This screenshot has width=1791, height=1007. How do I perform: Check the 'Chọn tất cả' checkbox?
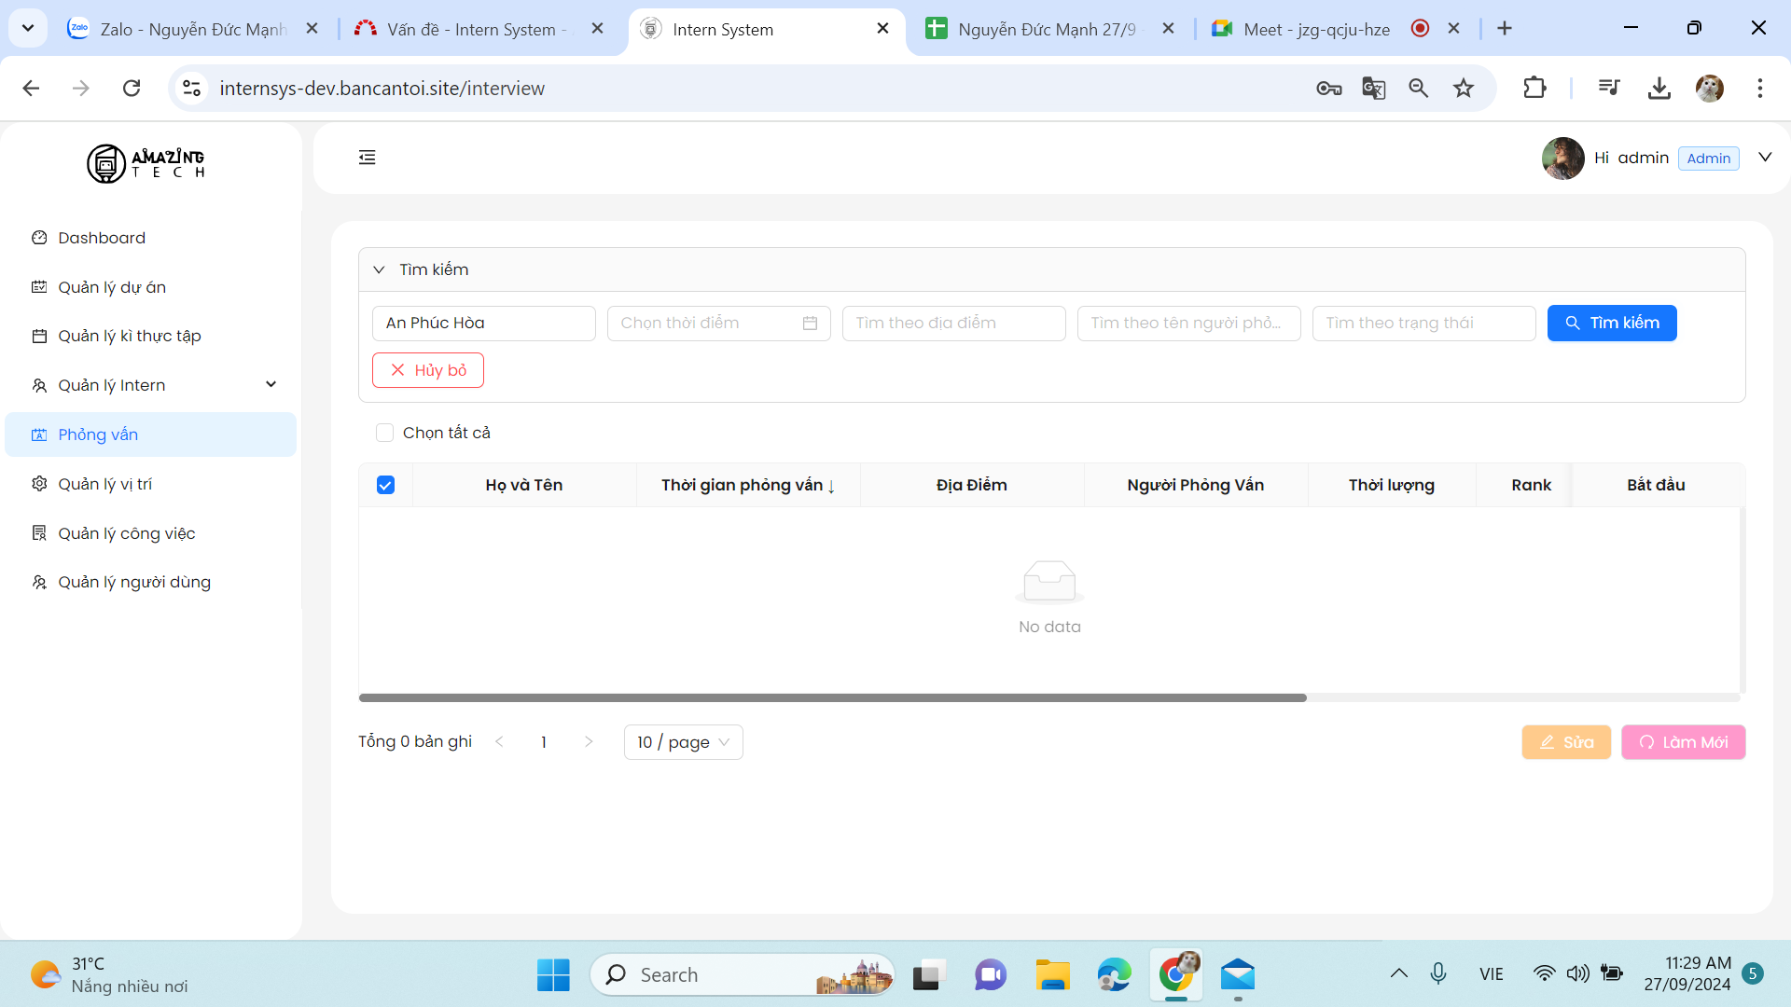click(x=384, y=433)
